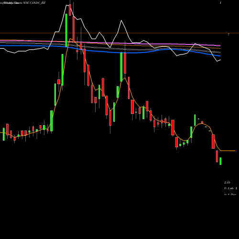The image size is (239, 239).
Task: Click the "in 4 Days" label
Action: [230, 194]
